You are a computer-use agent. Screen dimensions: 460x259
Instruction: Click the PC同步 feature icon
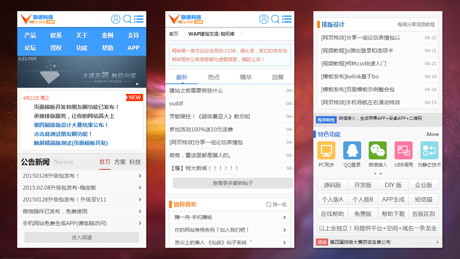(x=326, y=150)
